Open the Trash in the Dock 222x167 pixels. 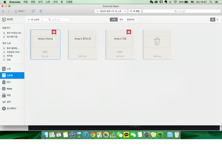pos(177,135)
